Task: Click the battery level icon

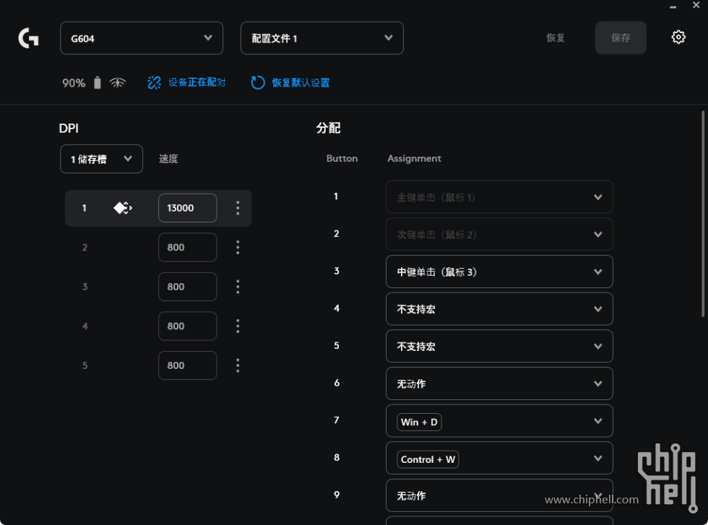Action: point(97,82)
